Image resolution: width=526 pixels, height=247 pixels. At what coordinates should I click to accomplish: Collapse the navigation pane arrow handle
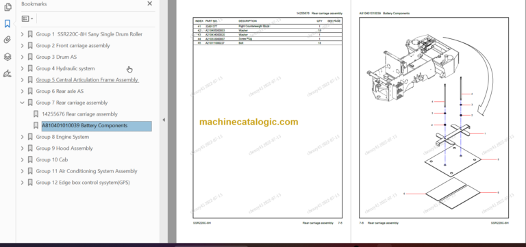(x=164, y=120)
